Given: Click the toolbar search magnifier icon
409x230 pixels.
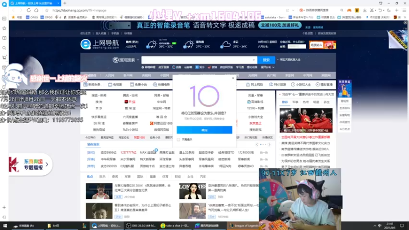Looking at the screenshot, I should coord(342,10).
